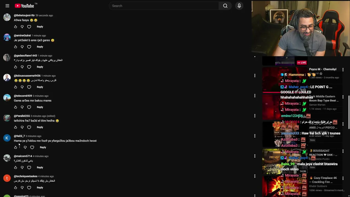Activate voice search microphone

click(x=239, y=6)
